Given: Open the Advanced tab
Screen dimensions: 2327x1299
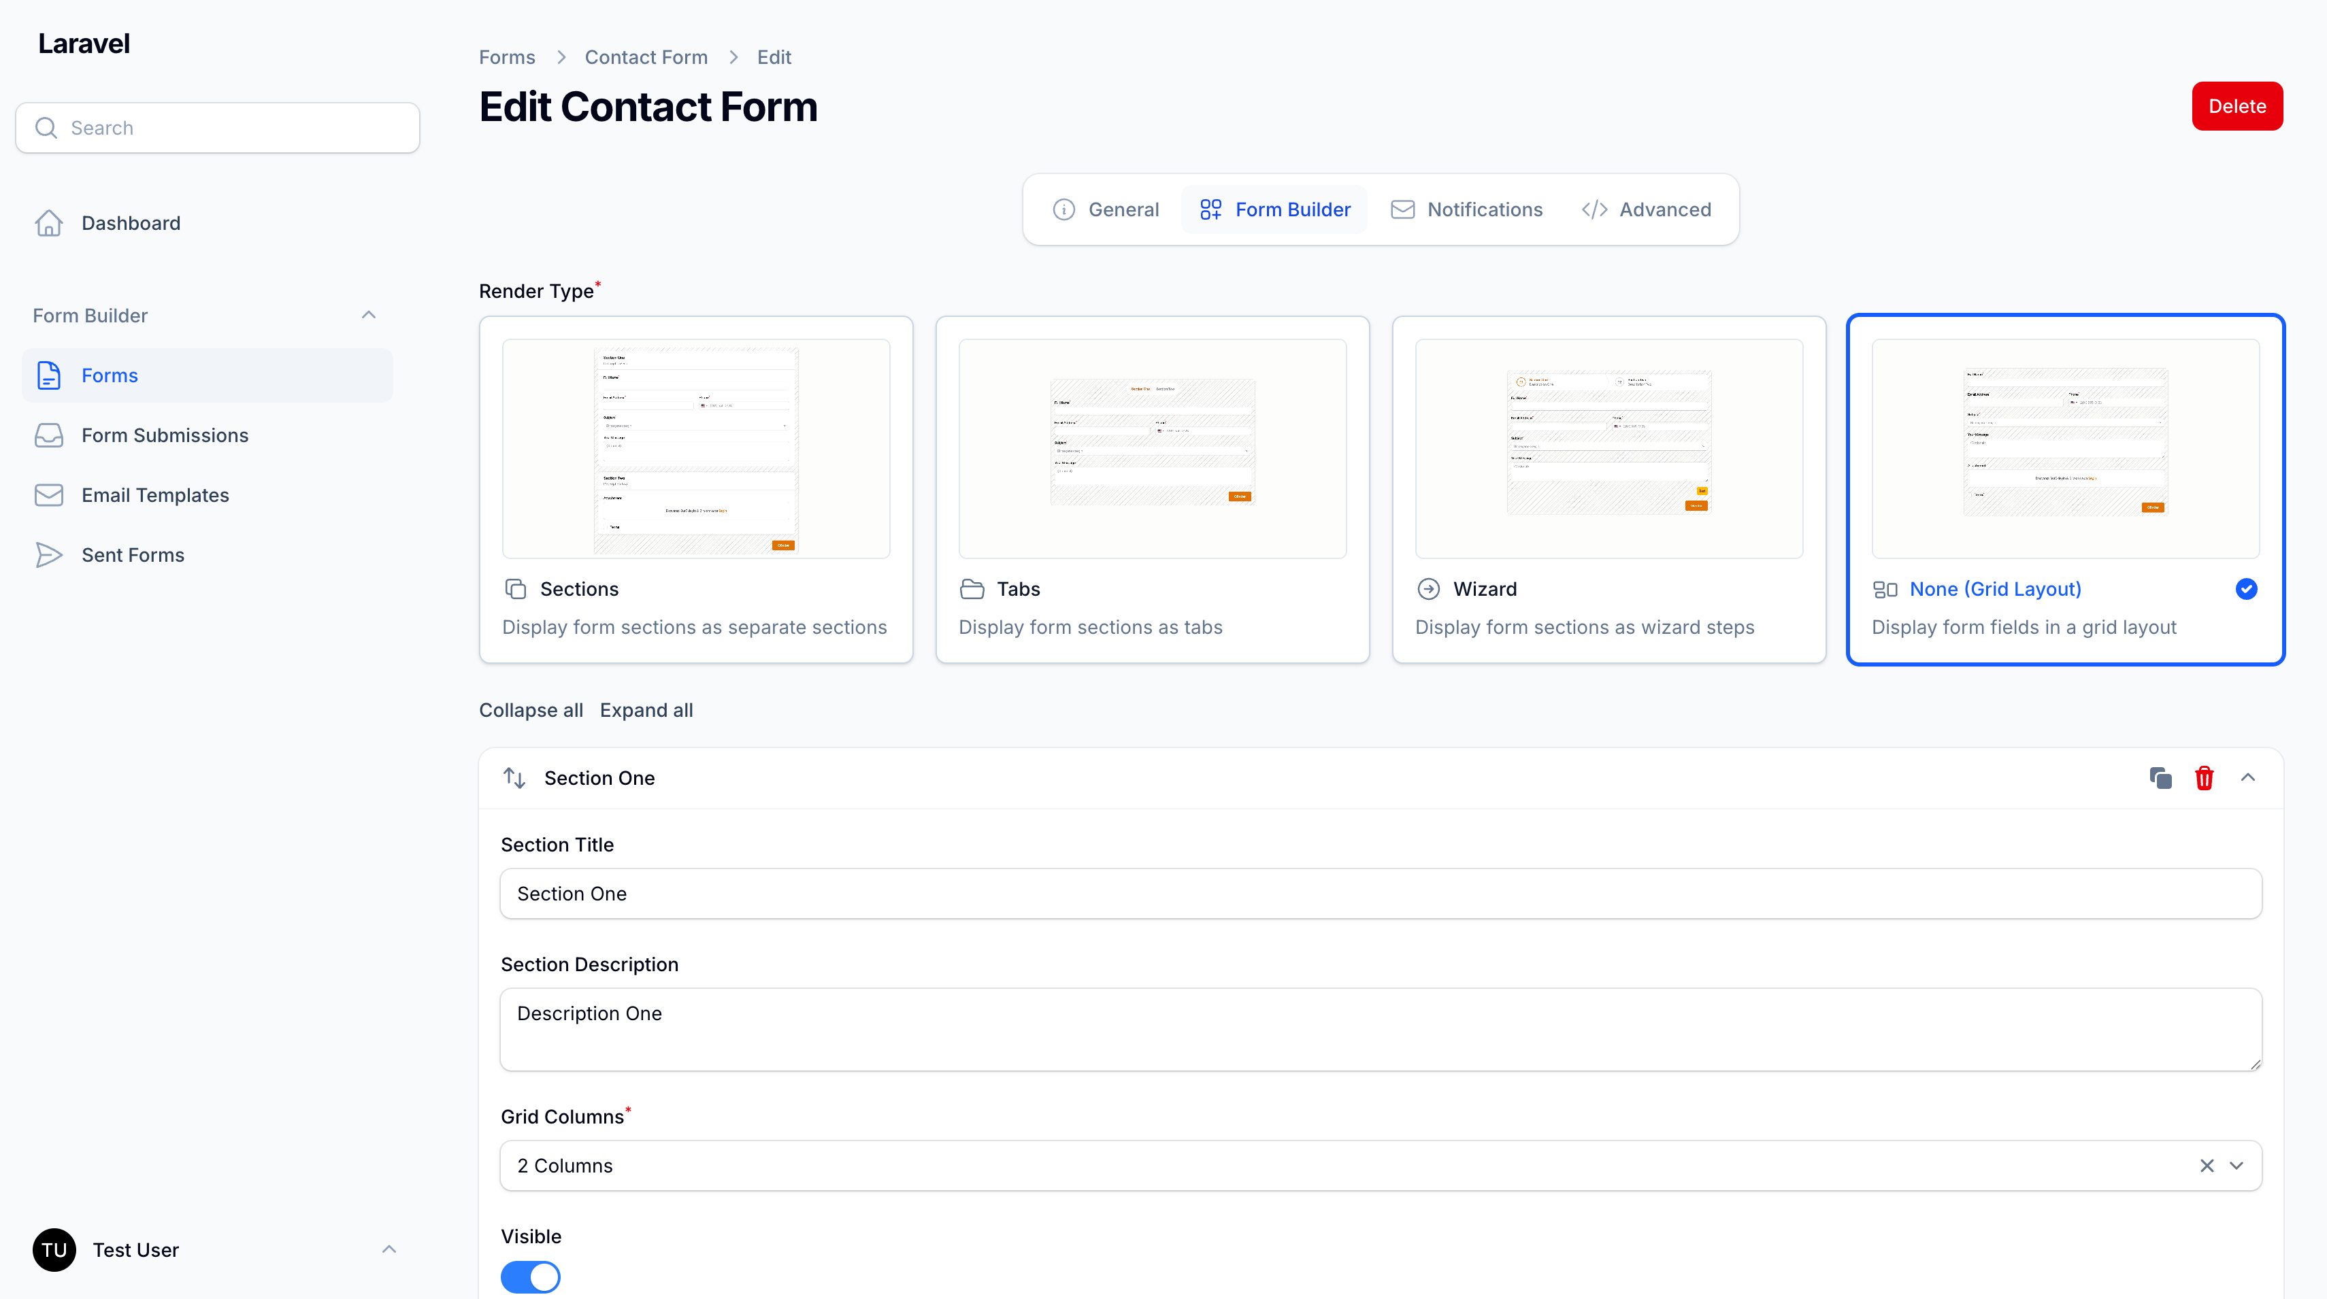Looking at the screenshot, I should coord(1646,209).
